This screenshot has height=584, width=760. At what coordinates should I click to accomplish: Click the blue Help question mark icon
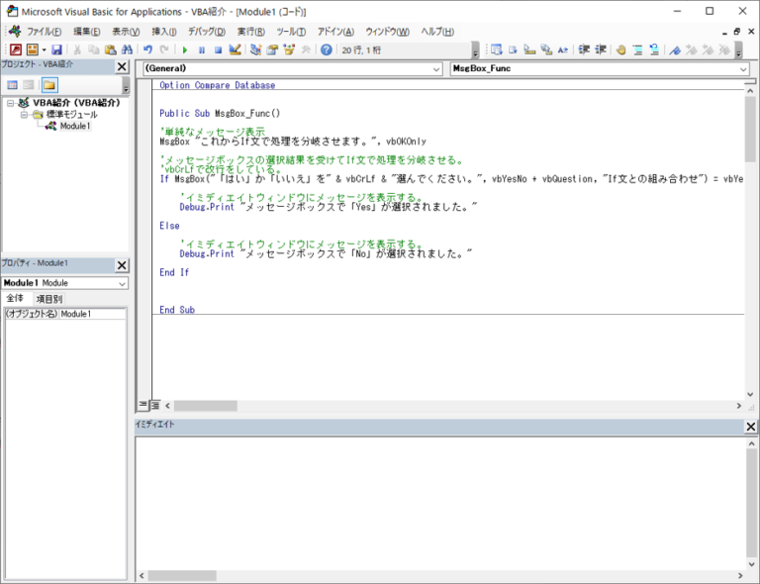pos(327,49)
